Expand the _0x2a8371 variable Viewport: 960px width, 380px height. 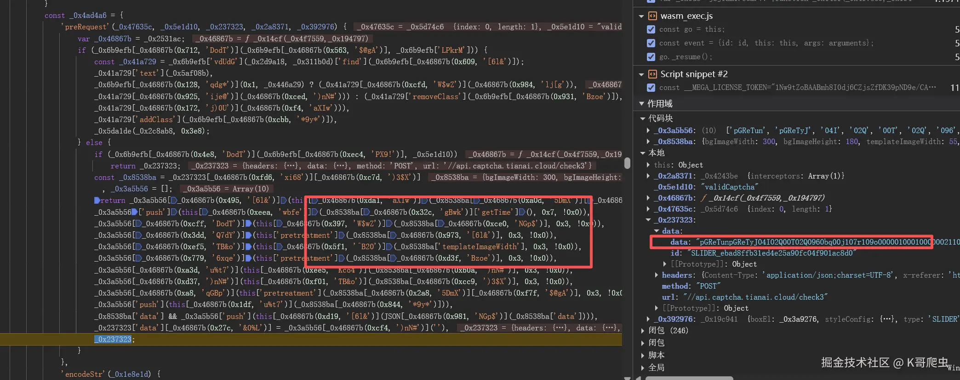(648, 176)
